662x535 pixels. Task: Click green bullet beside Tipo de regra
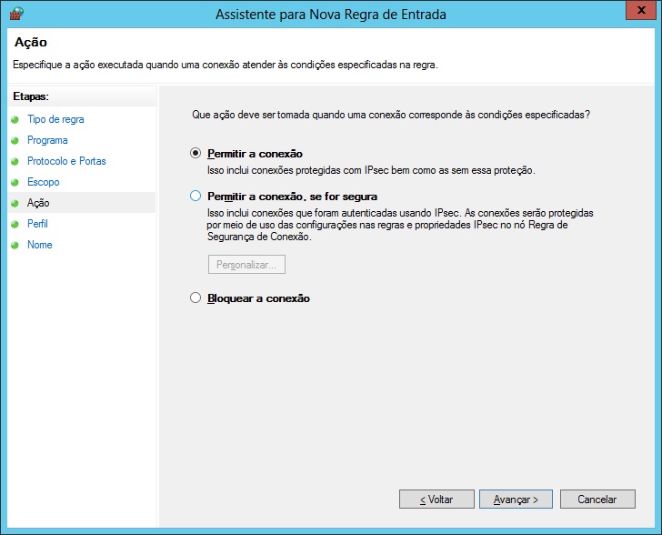(15, 119)
